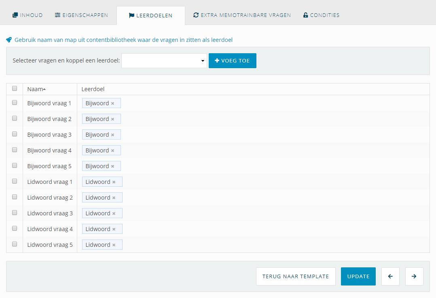Open Extra Memotrainbare Vragen tab
436x298 pixels.
[x=242, y=15]
